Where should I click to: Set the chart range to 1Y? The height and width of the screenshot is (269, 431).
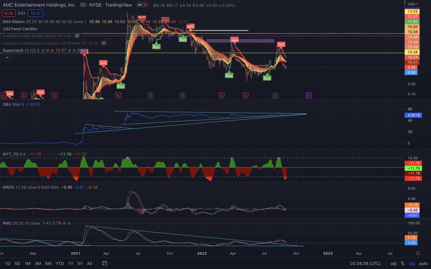(x=71, y=263)
